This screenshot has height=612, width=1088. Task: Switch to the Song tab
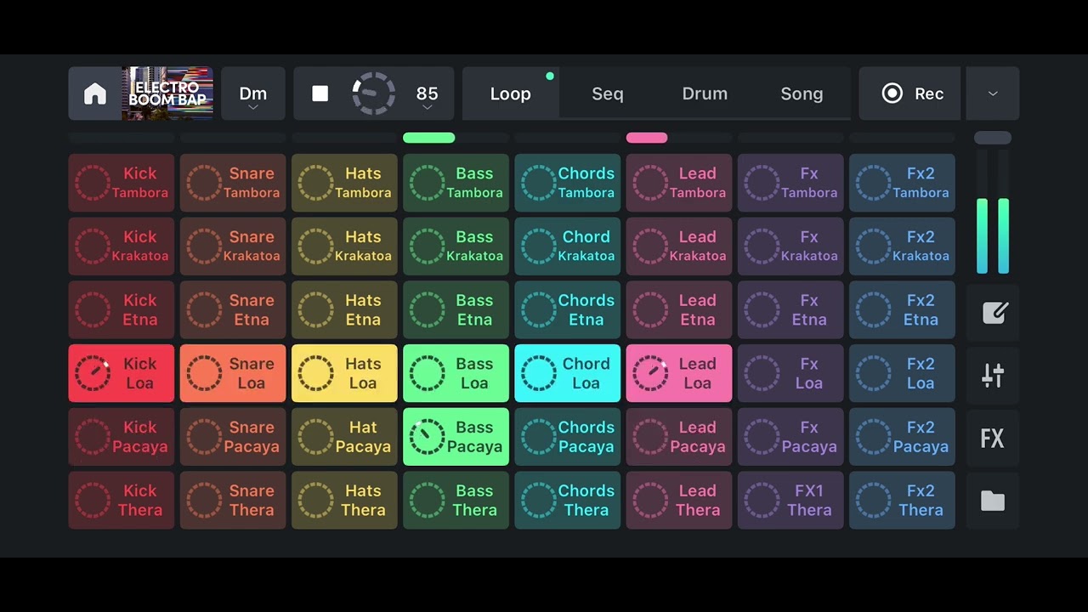click(802, 93)
